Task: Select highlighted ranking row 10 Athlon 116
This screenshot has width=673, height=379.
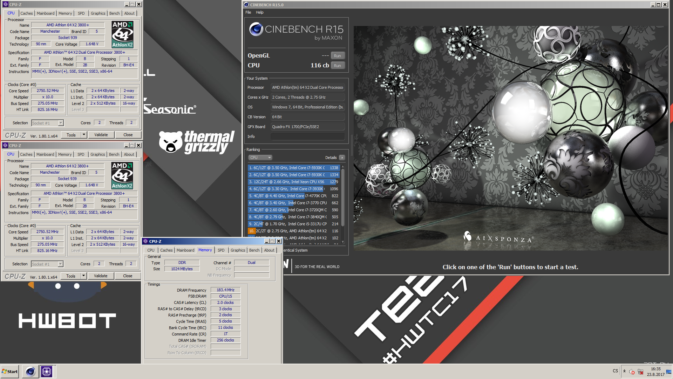Action: coord(294,231)
